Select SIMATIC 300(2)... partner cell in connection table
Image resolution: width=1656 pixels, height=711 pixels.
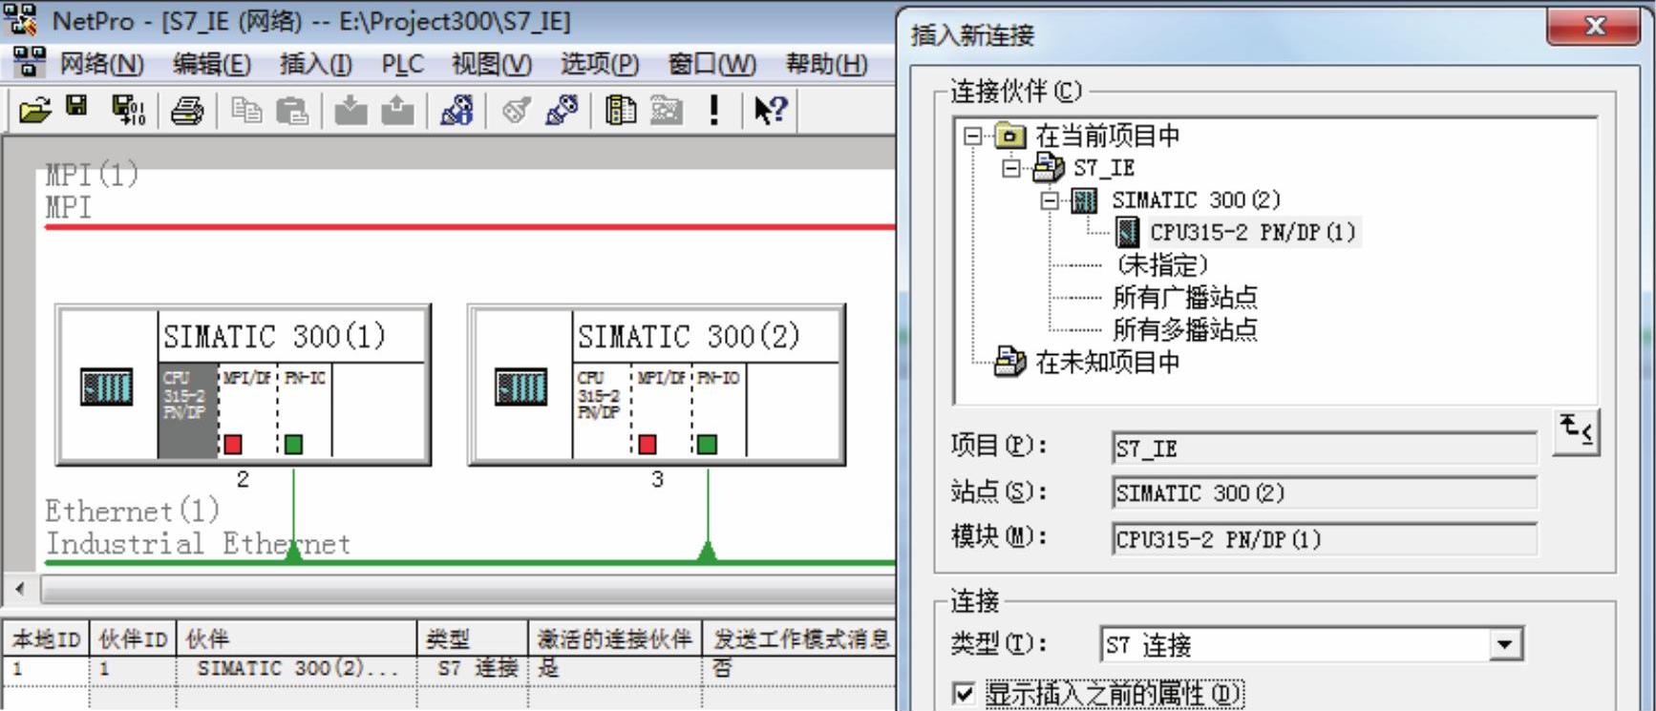pyautogui.click(x=297, y=668)
